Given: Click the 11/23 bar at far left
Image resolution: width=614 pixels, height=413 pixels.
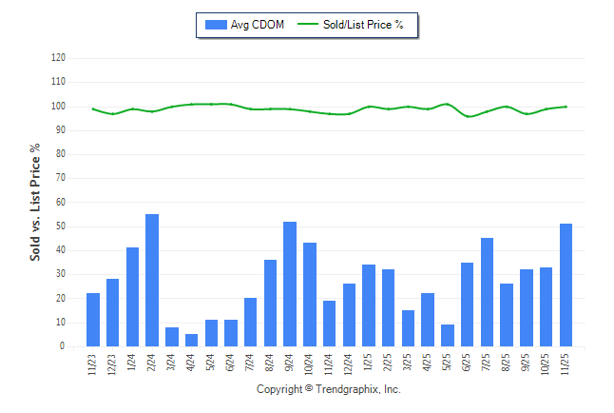Looking at the screenshot, I should pos(93,321).
